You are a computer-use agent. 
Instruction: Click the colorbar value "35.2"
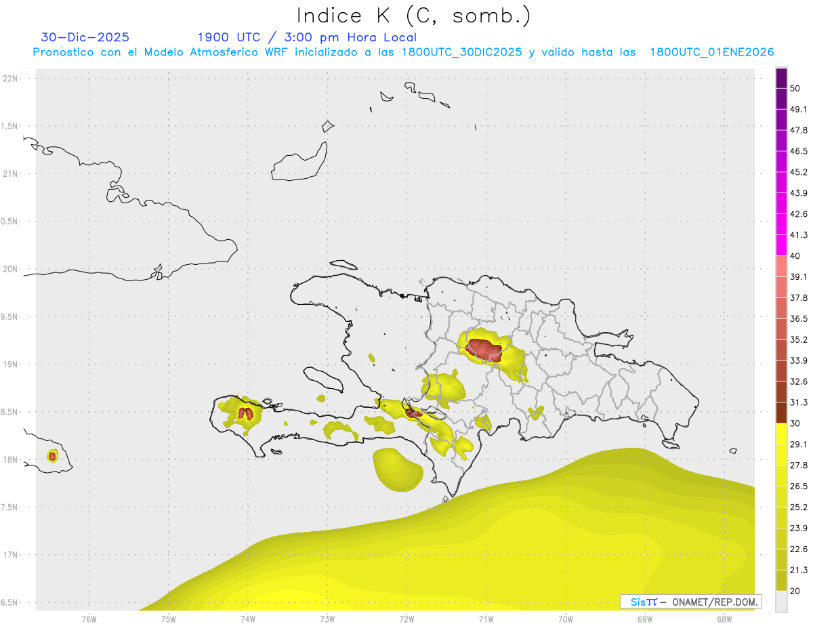click(x=799, y=339)
